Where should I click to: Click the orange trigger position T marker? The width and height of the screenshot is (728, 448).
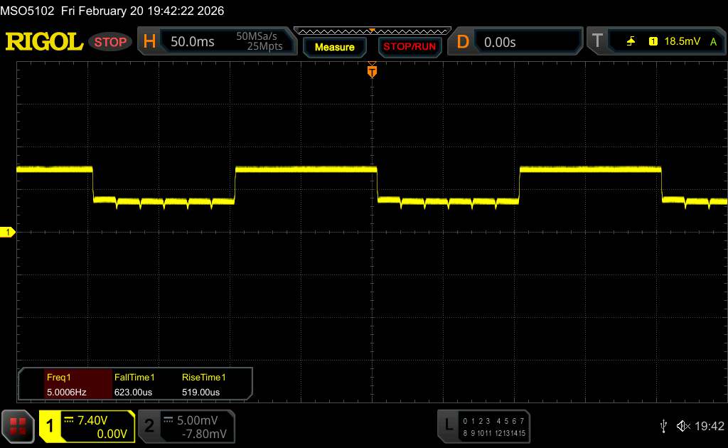(371, 70)
